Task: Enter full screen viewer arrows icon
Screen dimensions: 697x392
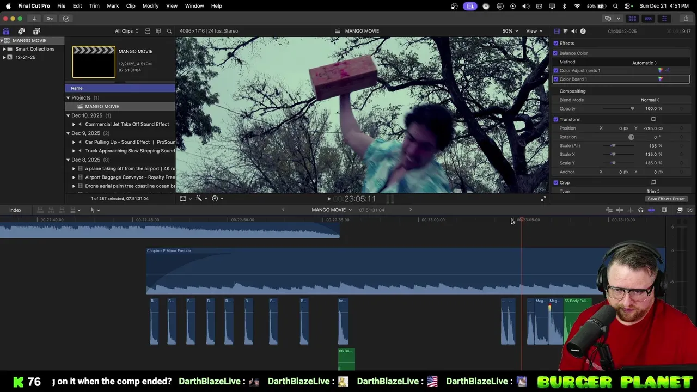Action: (543, 199)
